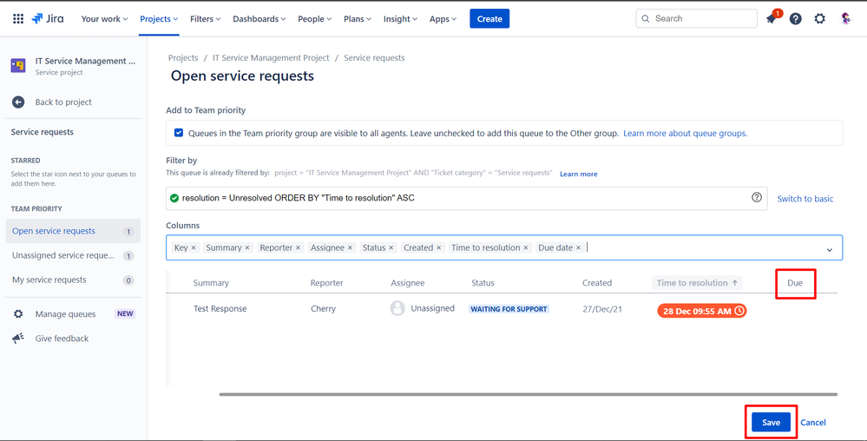
Task: Click the JQL syntax help icon
Action: coord(757,198)
